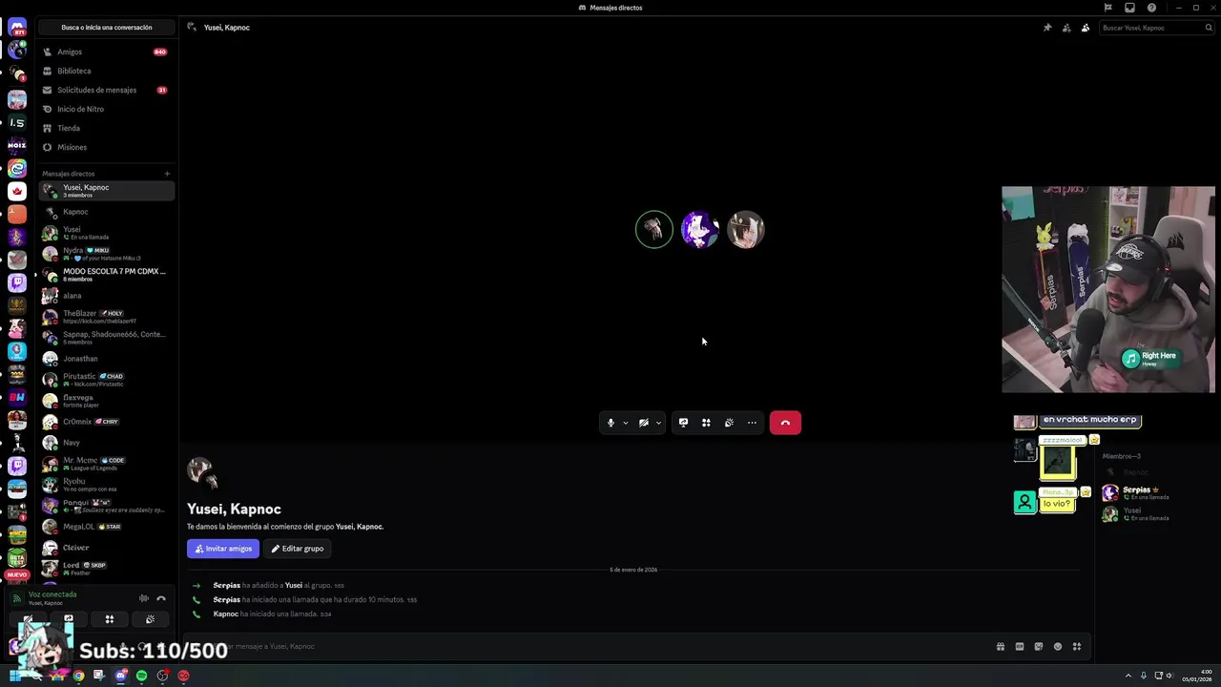Open soundboard icon in call controls

tap(729, 423)
